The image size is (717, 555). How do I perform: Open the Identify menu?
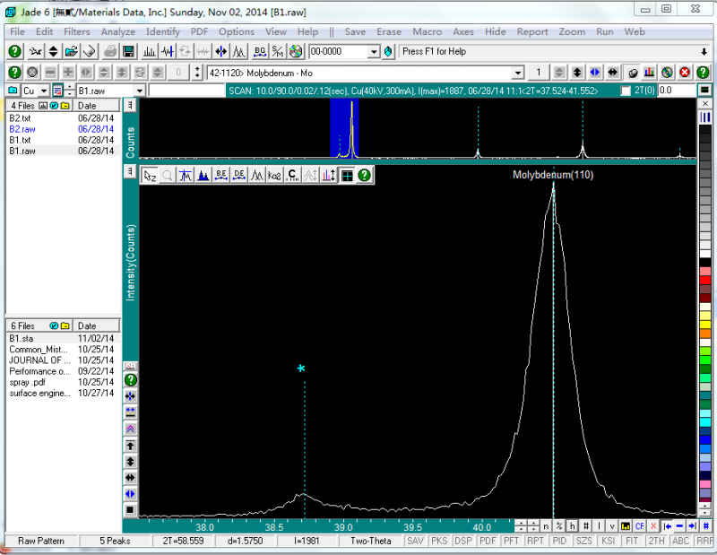(x=162, y=31)
